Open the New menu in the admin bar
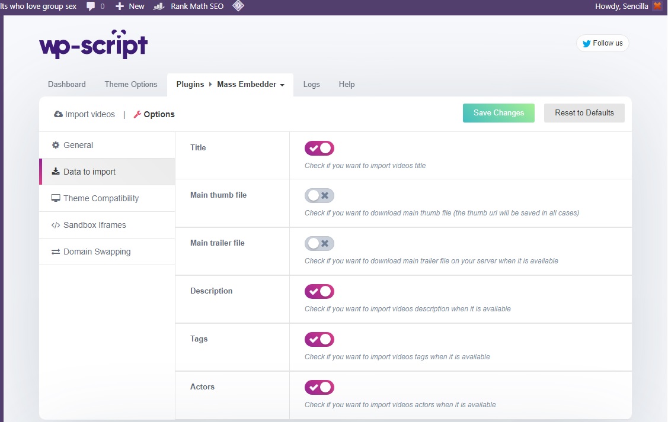 [x=129, y=7]
